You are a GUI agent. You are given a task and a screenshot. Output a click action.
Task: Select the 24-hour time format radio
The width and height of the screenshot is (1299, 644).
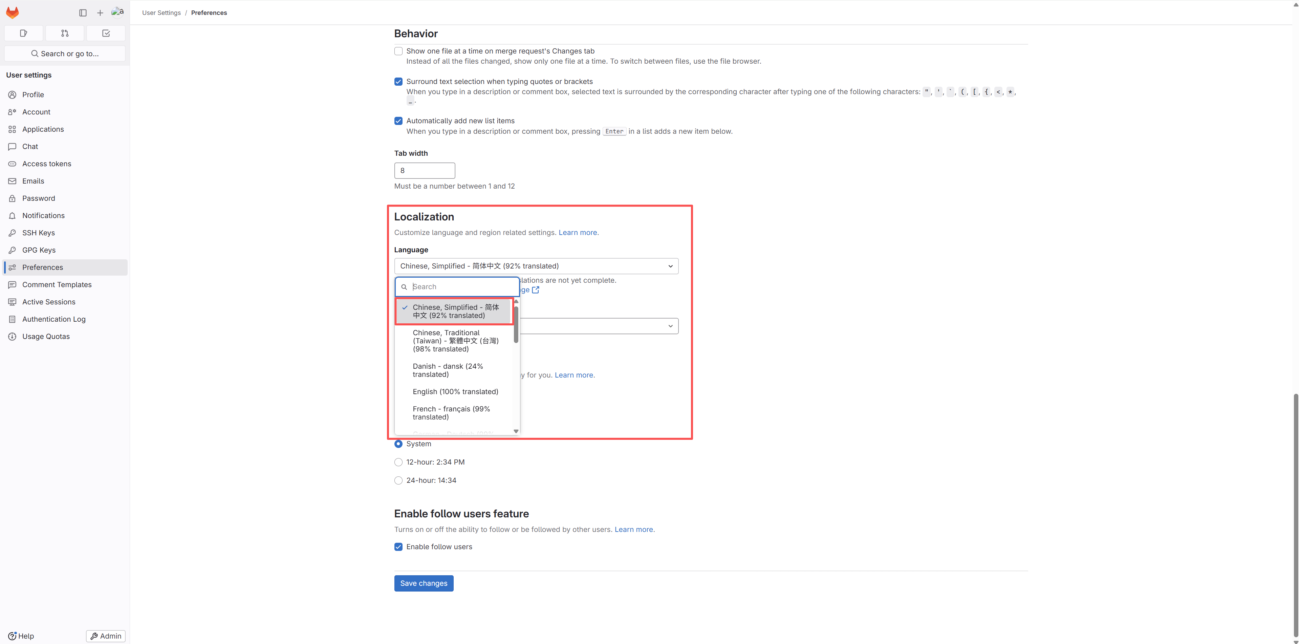(398, 480)
